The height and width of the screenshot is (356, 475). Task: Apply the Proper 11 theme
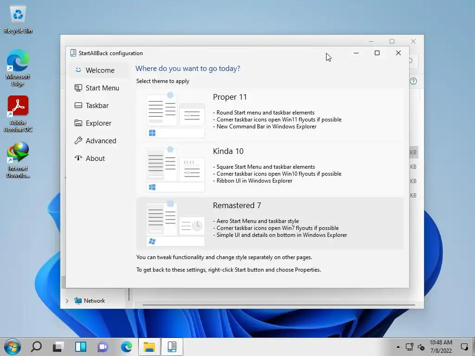pos(270,116)
